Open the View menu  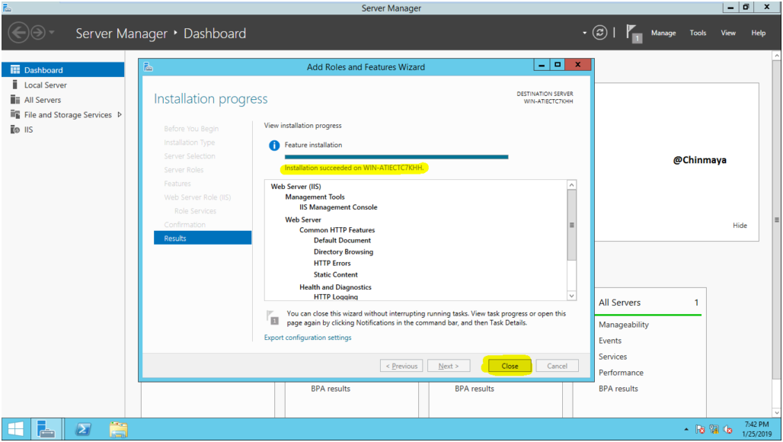pyautogui.click(x=728, y=33)
